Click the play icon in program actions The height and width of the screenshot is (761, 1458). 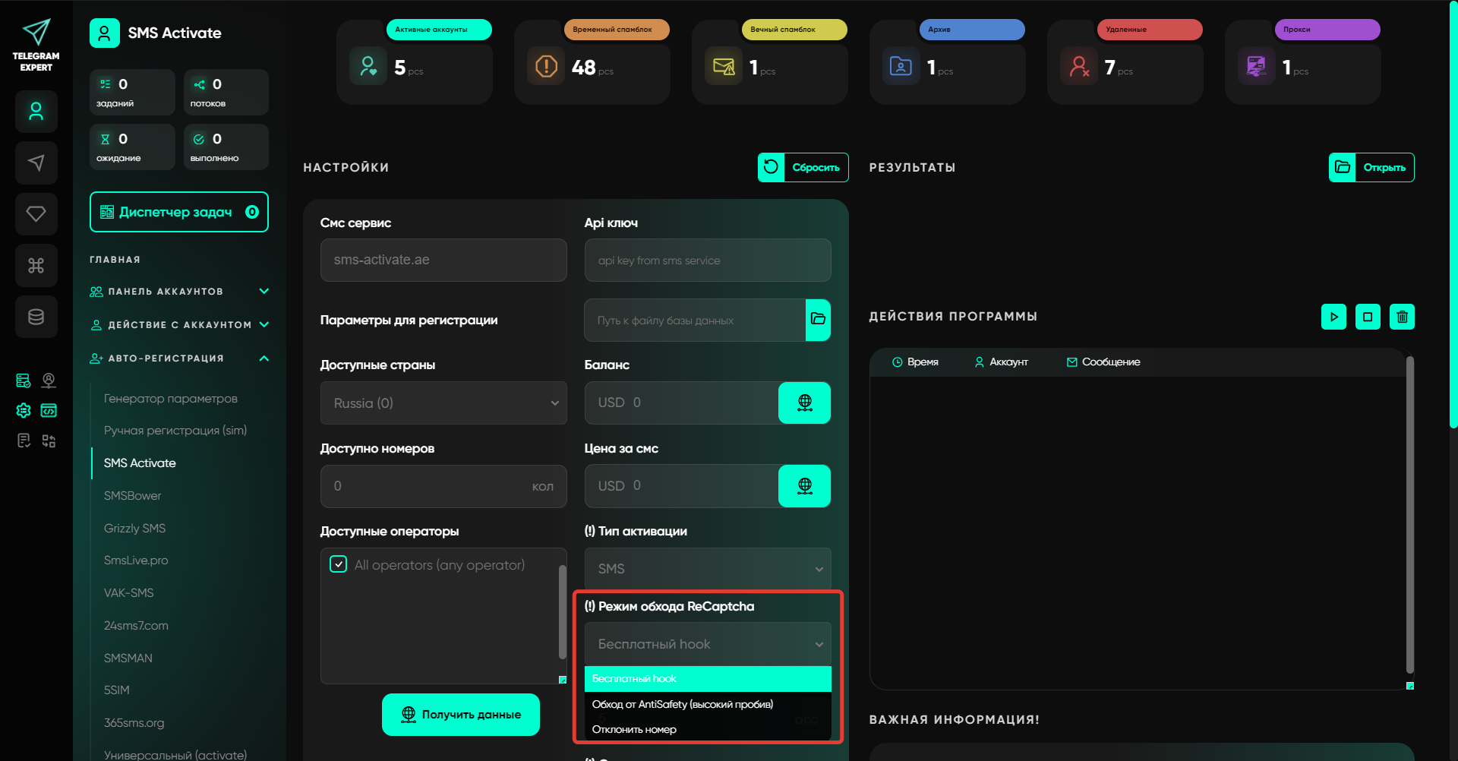click(x=1333, y=317)
